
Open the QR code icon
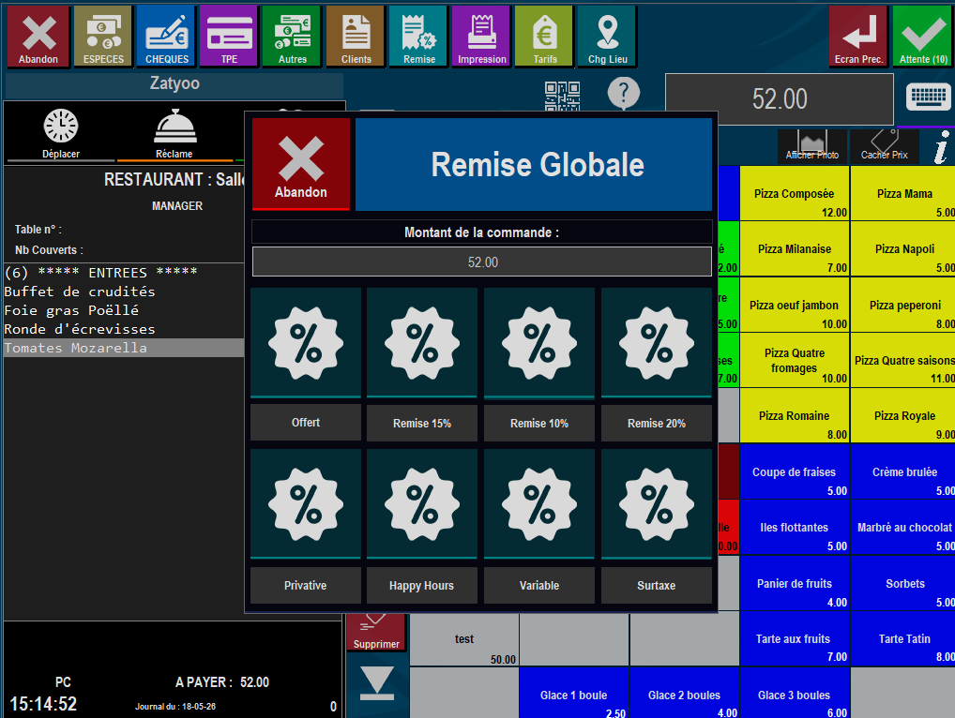[562, 97]
